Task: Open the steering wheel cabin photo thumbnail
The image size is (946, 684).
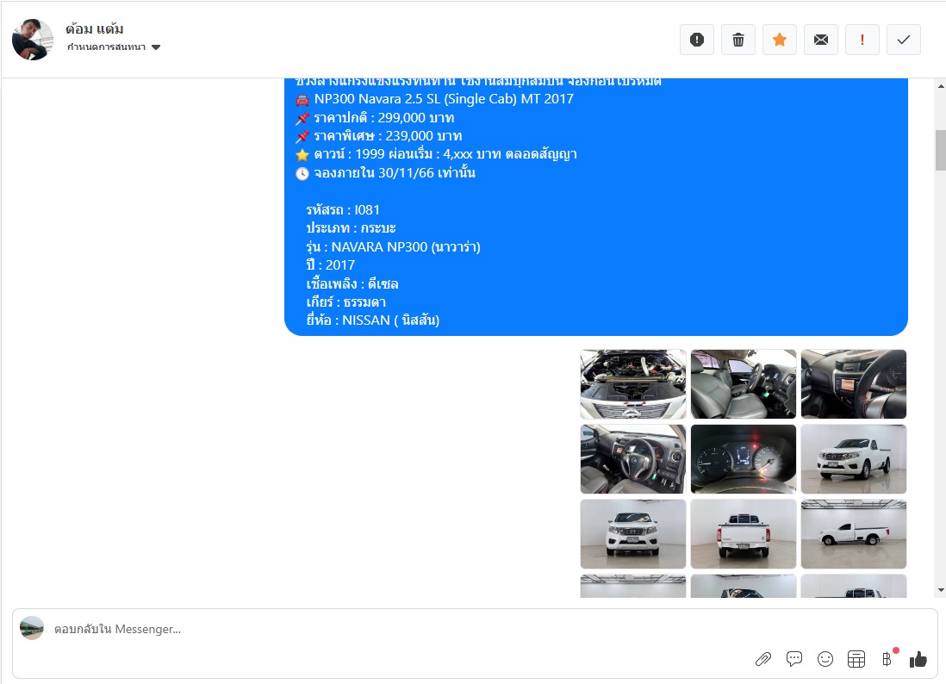Action: pos(633,459)
